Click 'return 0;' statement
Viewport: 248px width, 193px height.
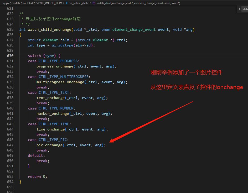coord(38,176)
